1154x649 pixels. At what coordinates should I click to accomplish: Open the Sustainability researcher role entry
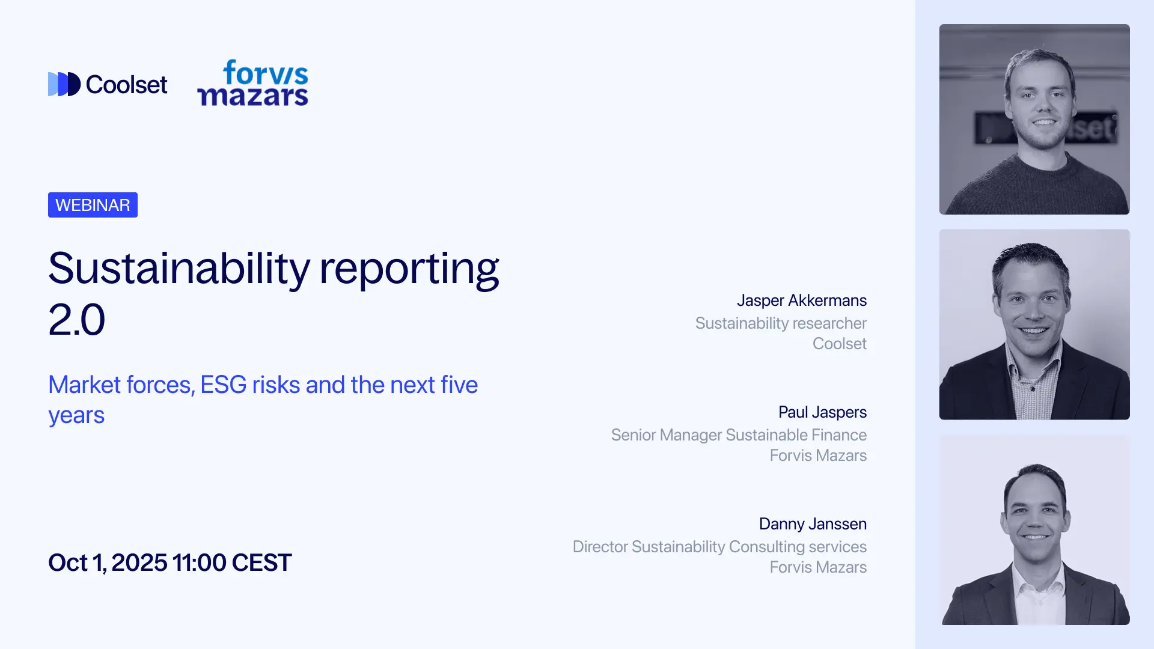[x=781, y=323]
